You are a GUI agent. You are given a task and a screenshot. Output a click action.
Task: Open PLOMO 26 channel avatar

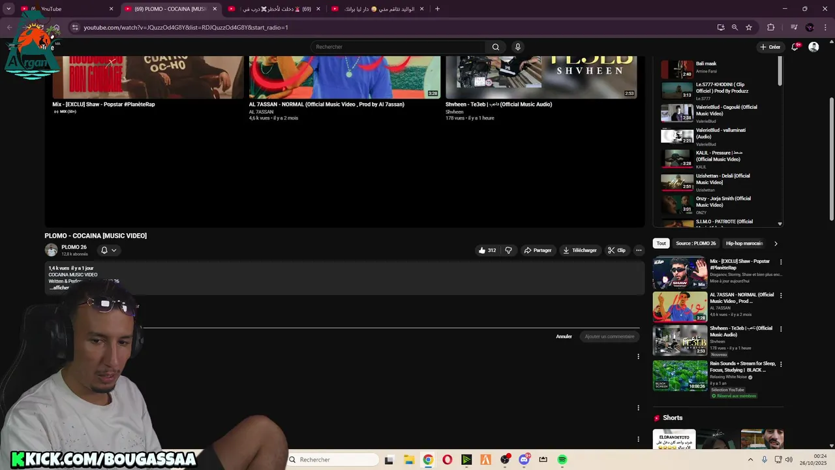coord(51,250)
